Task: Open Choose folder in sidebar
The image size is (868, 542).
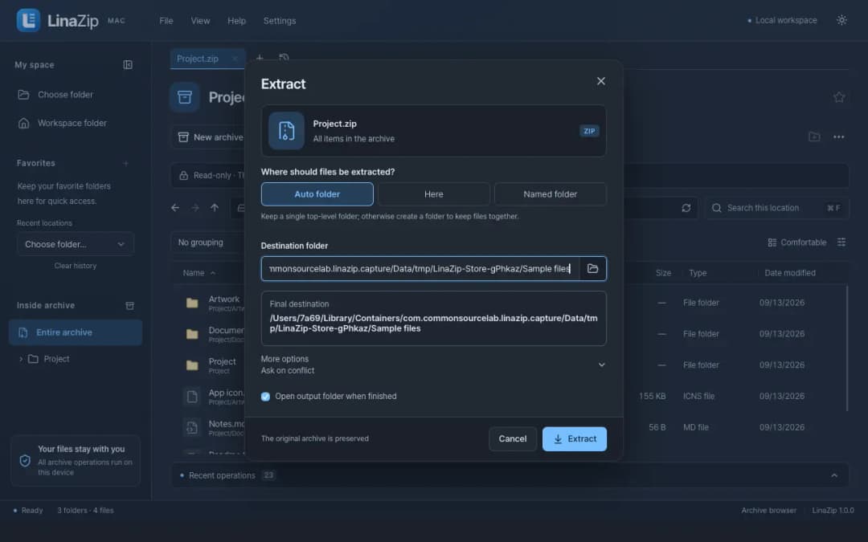Action: click(65, 95)
